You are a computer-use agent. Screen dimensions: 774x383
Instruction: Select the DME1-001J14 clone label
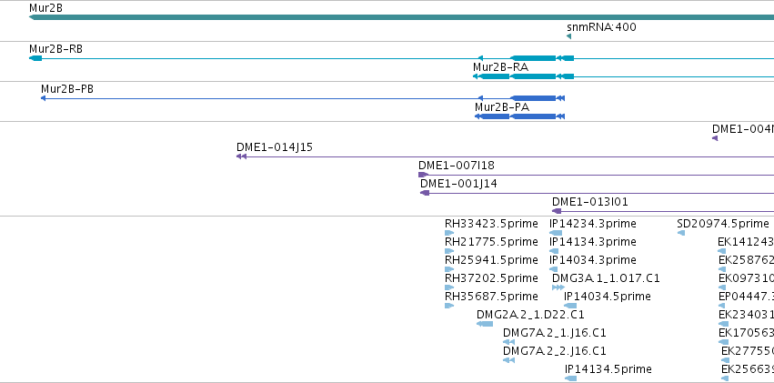458,184
